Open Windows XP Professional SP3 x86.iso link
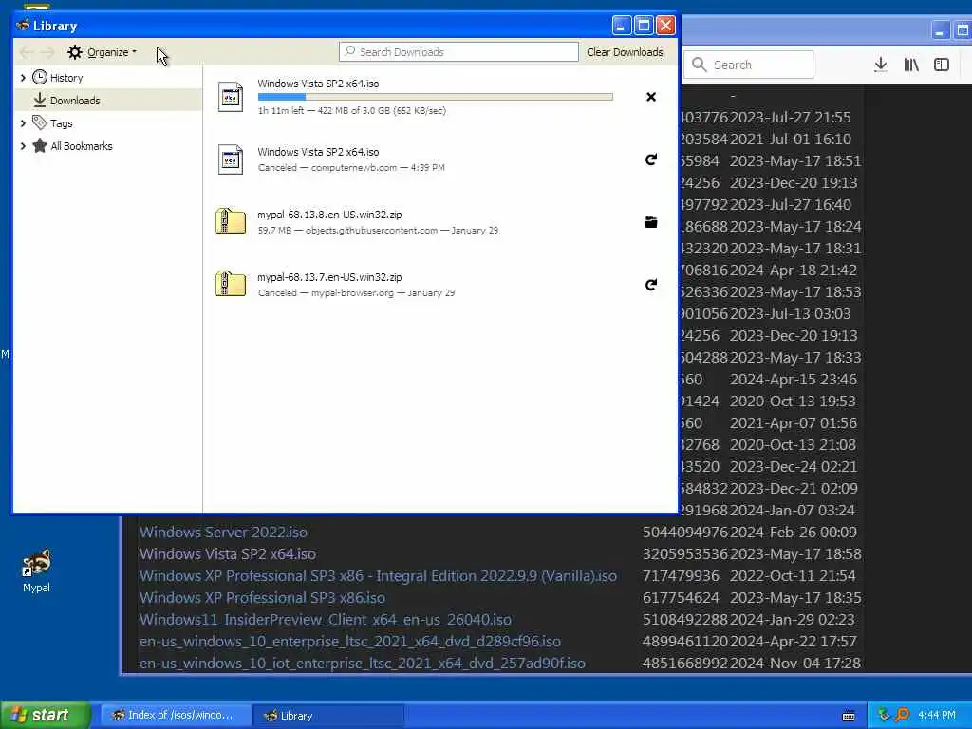 pyautogui.click(x=262, y=597)
